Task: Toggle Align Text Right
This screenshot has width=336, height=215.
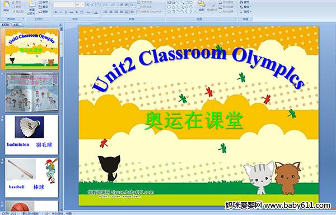Action: (116, 12)
